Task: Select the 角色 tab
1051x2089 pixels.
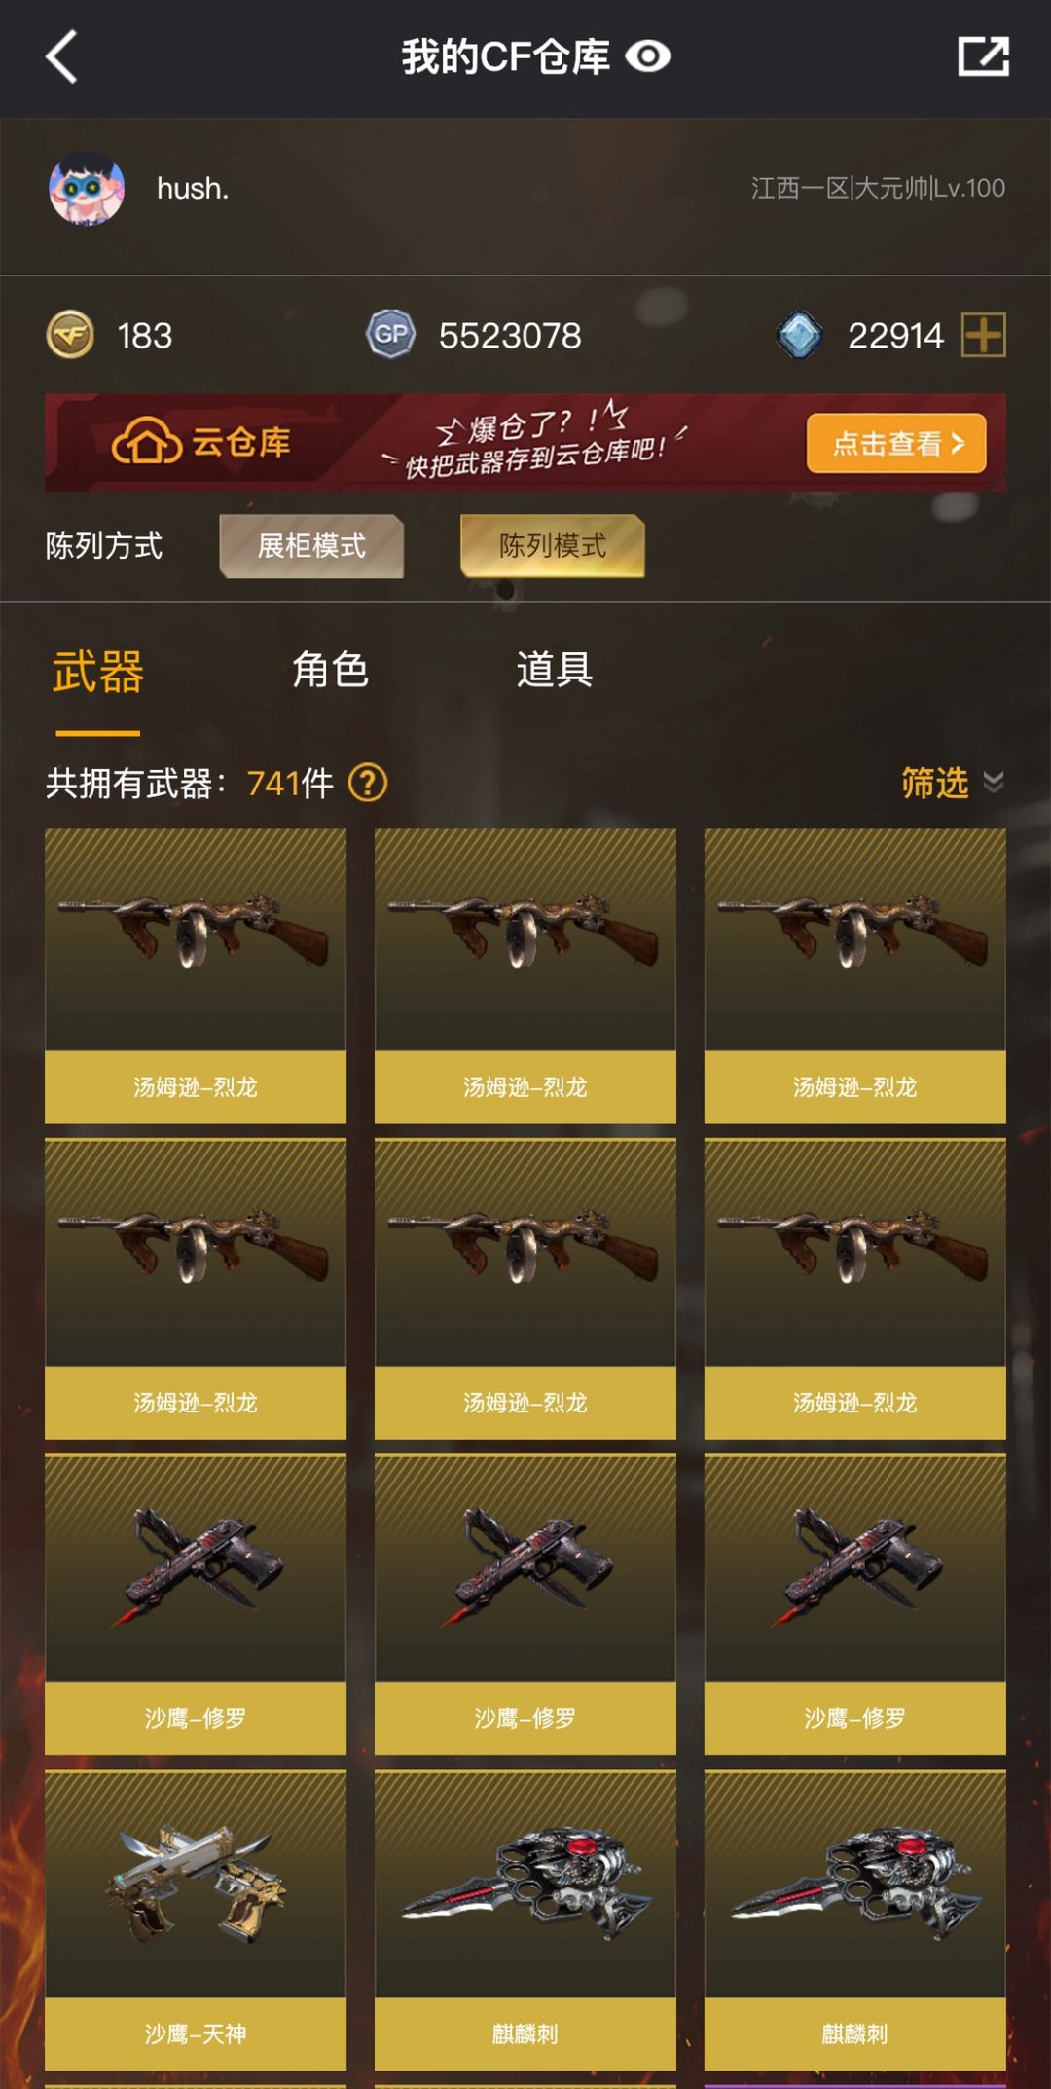Action: pyautogui.click(x=331, y=670)
